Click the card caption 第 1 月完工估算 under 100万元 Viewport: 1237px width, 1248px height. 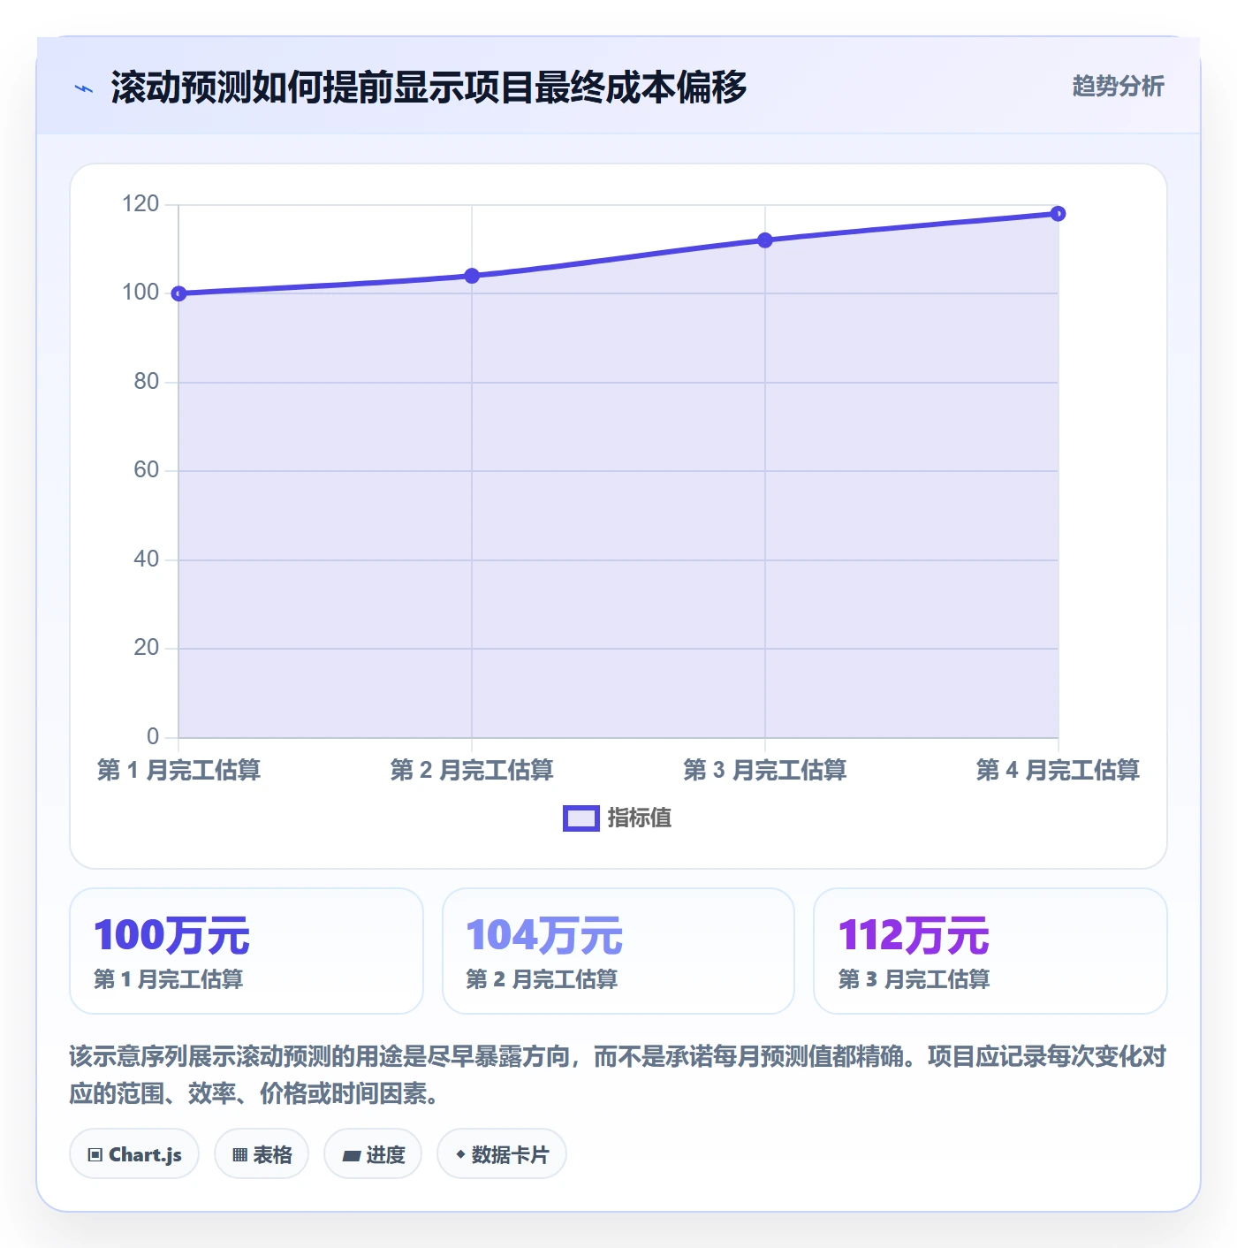[x=169, y=979]
